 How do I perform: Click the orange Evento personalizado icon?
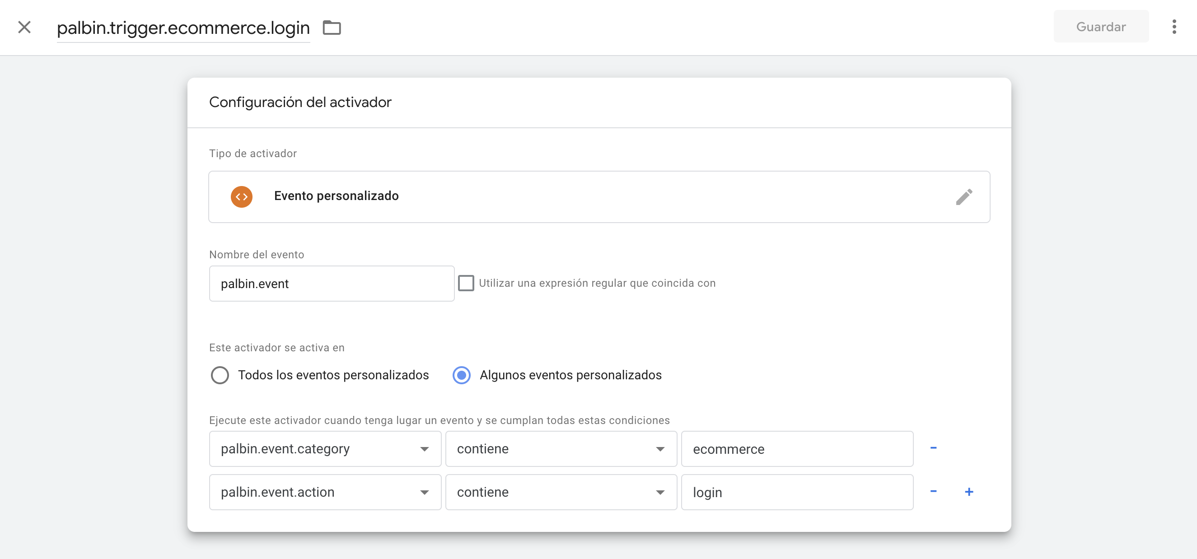pos(242,196)
